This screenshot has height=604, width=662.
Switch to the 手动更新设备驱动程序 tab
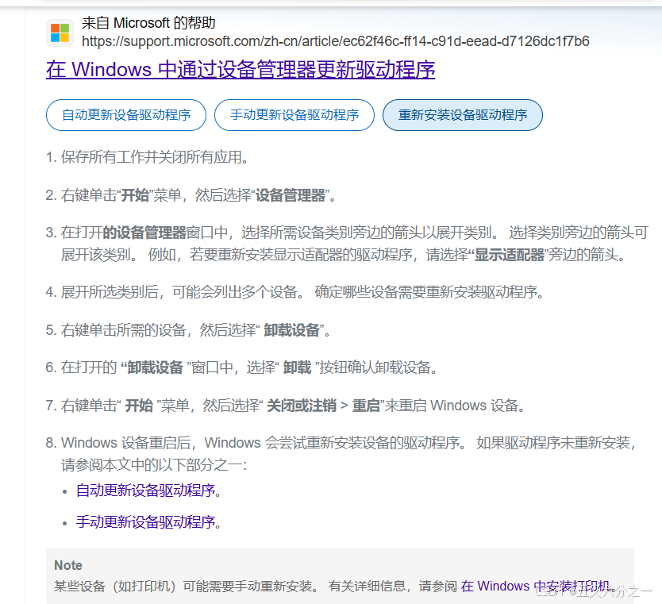tap(294, 115)
